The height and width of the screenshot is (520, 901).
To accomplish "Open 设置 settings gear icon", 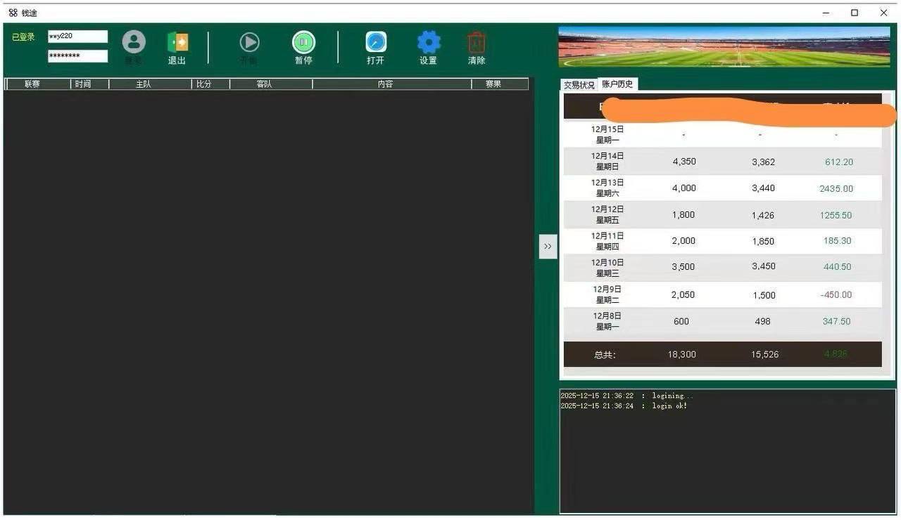I will click(429, 43).
